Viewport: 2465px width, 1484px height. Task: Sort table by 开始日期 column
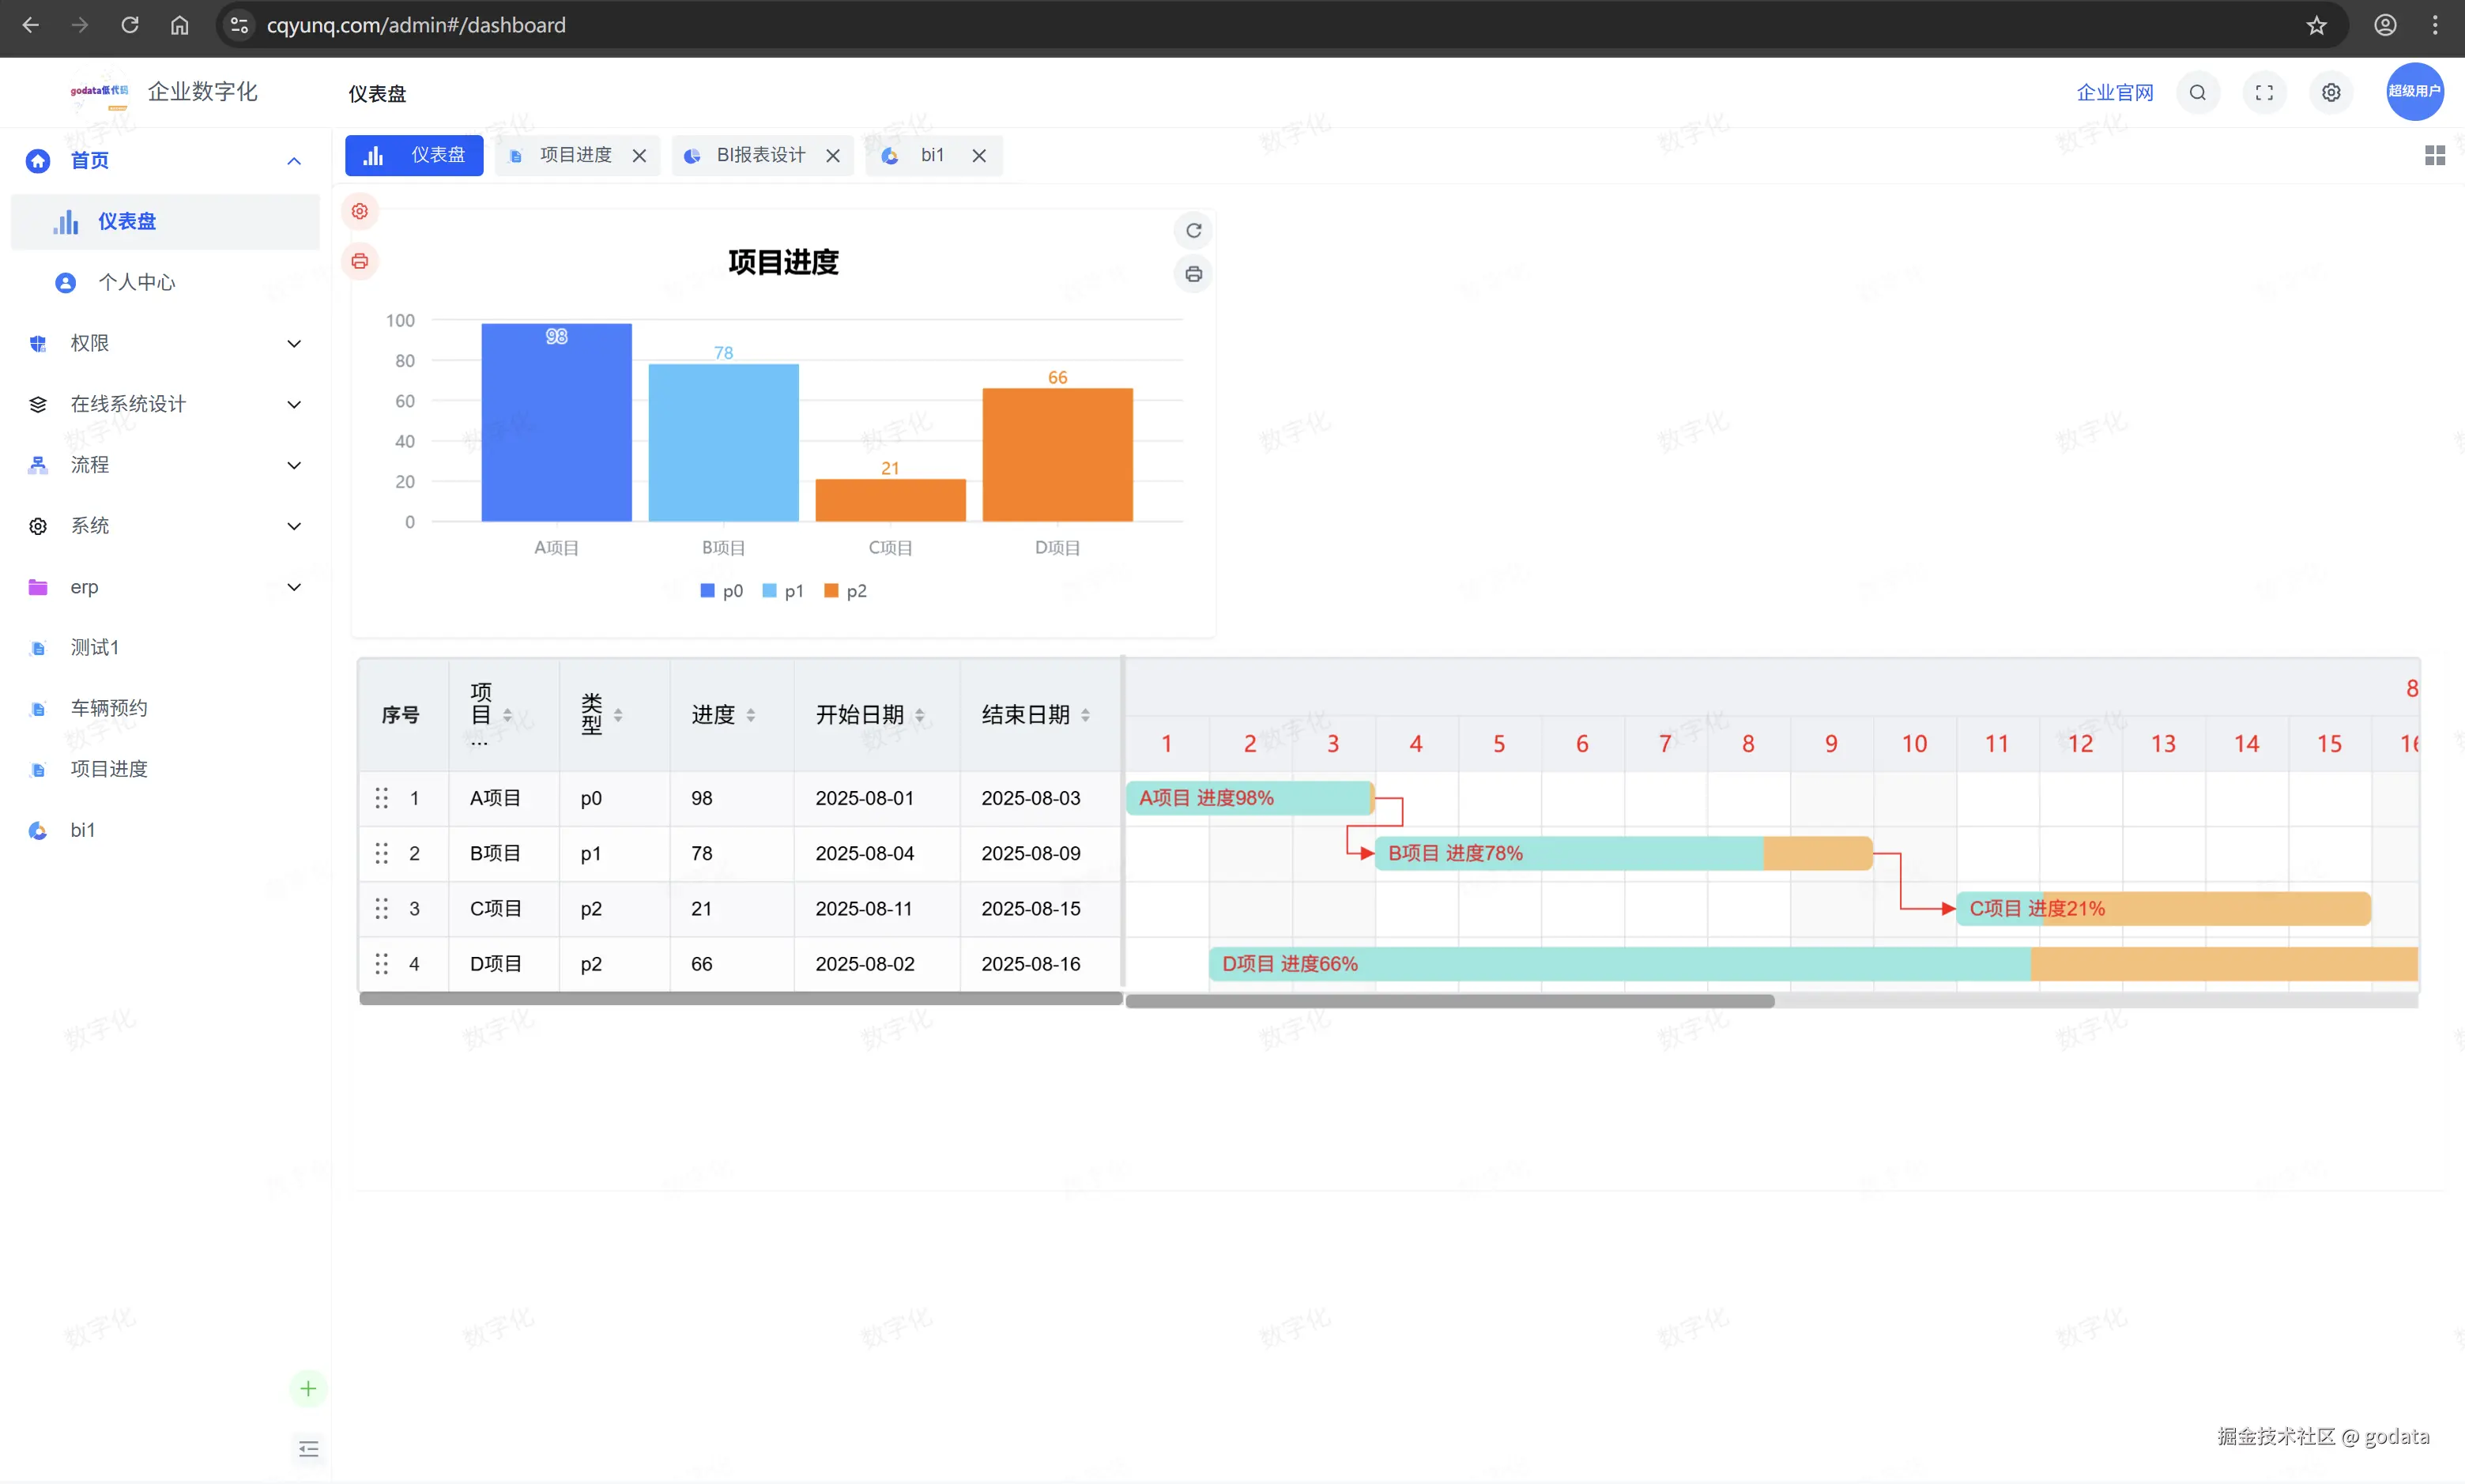(919, 715)
